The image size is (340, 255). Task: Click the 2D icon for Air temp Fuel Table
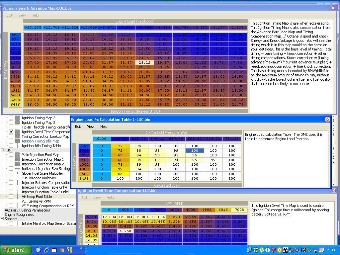[18, 197]
